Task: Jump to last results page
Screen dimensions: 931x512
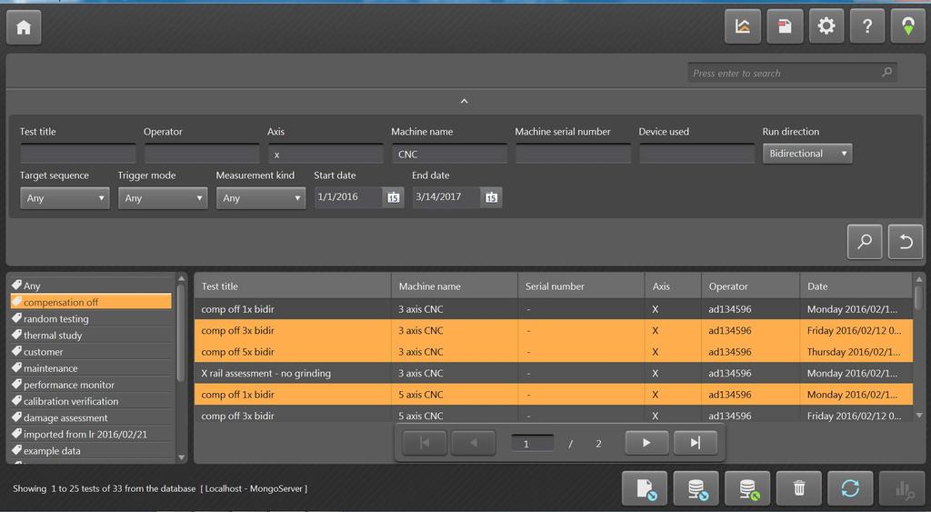Action: (696, 443)
